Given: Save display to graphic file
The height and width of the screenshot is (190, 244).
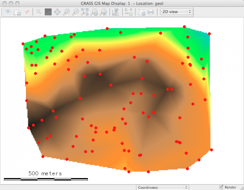Looking at the screenshot, I should 142,12.
